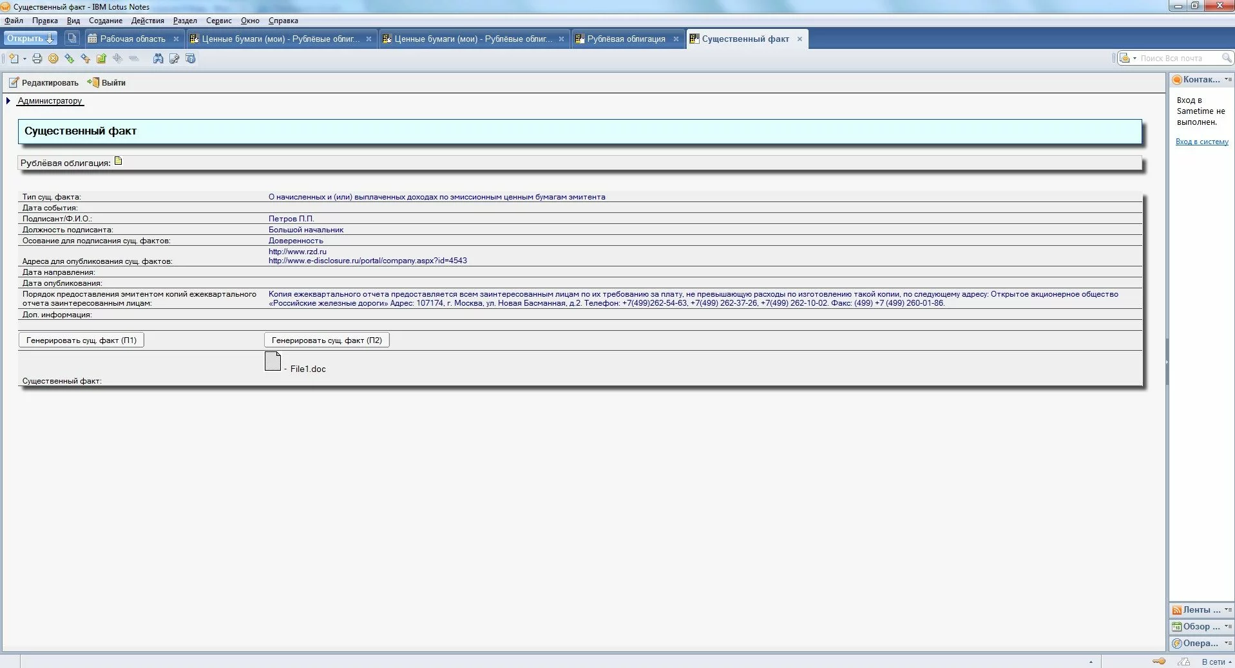Viewport: 1235px width, 668px height.
Task: Click in the Поиск Вся почта field
Action: (x=1178, y=59)
